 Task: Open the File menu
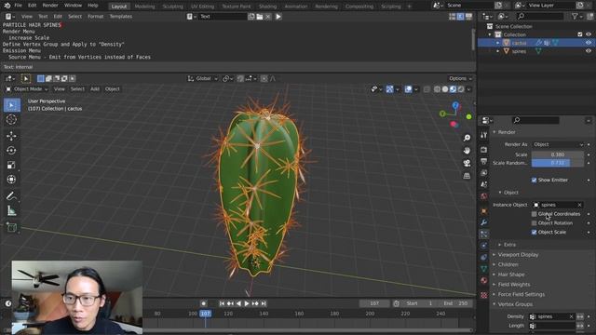click(18, 6)
